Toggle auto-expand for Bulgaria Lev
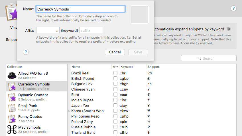242x136 pixels. click(115, 84)
